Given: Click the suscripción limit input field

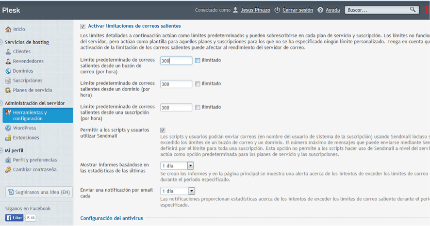Looking at the screenshot, I should pyautogui.click(x=176, y=108).
